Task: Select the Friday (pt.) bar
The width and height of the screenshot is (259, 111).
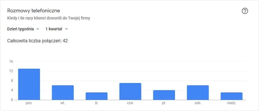Action: point(164,95)
